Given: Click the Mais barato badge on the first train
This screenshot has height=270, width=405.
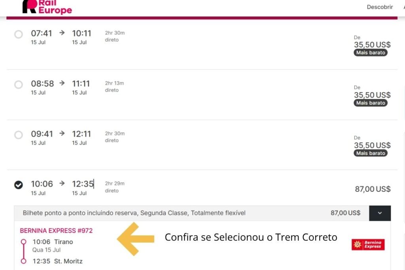Looking at the screenshot, I should coord(370,52).
